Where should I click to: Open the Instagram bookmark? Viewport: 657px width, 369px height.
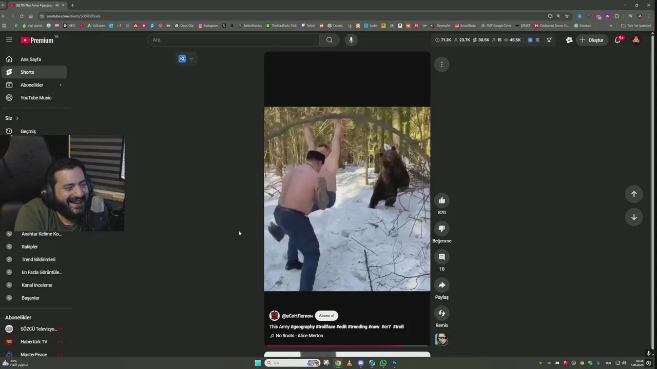208,26
